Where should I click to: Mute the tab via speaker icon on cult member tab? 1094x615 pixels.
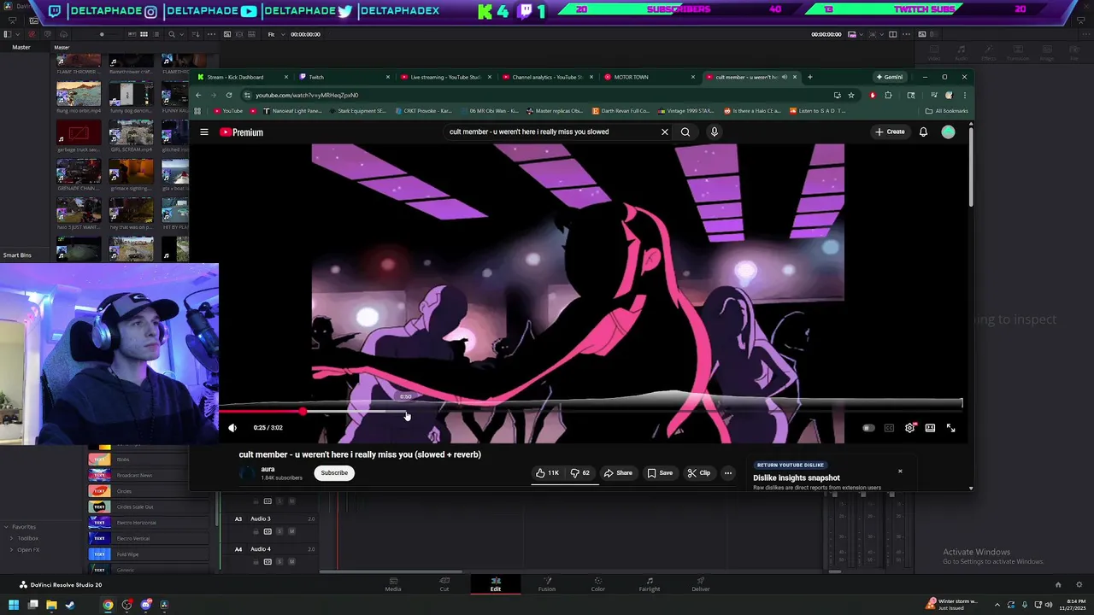785,77
